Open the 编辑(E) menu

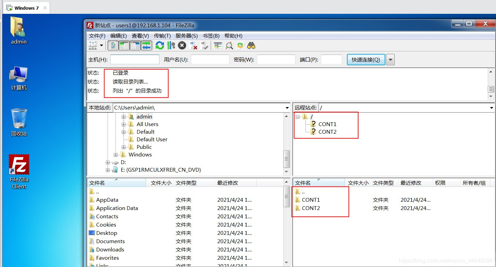click(x=119, y=36)
